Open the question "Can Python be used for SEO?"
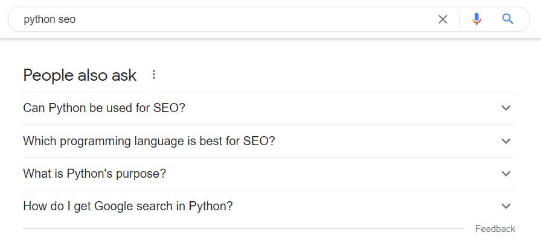Screen dimensions: 541x250 104,108
